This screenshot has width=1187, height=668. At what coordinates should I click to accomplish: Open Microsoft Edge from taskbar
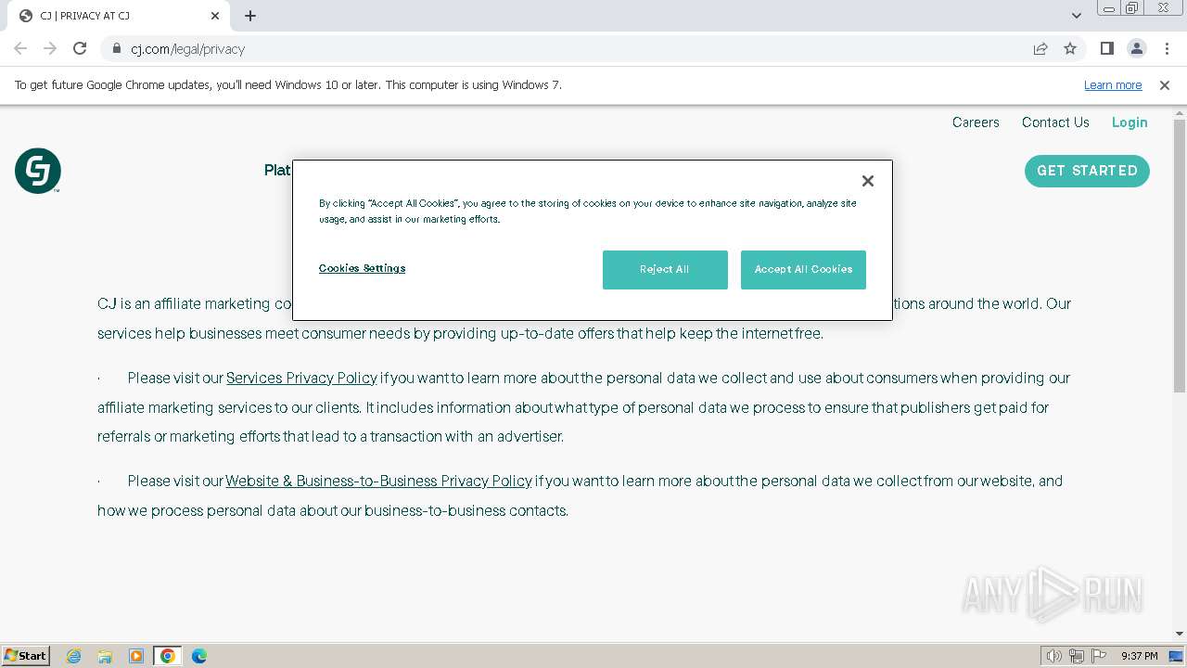199,656
